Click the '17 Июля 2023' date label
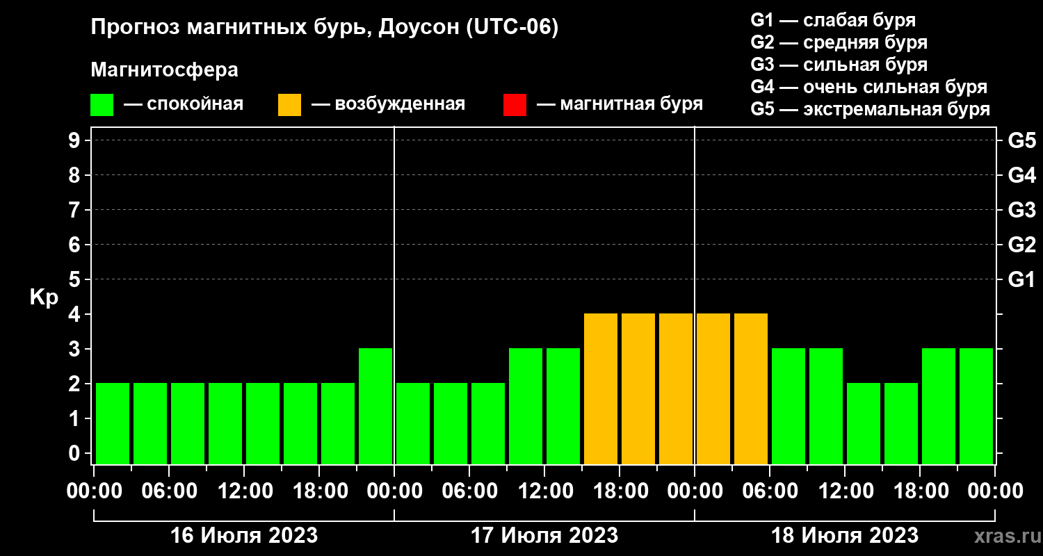Viewport: 1043px width, 556px height. coord(544,536)
